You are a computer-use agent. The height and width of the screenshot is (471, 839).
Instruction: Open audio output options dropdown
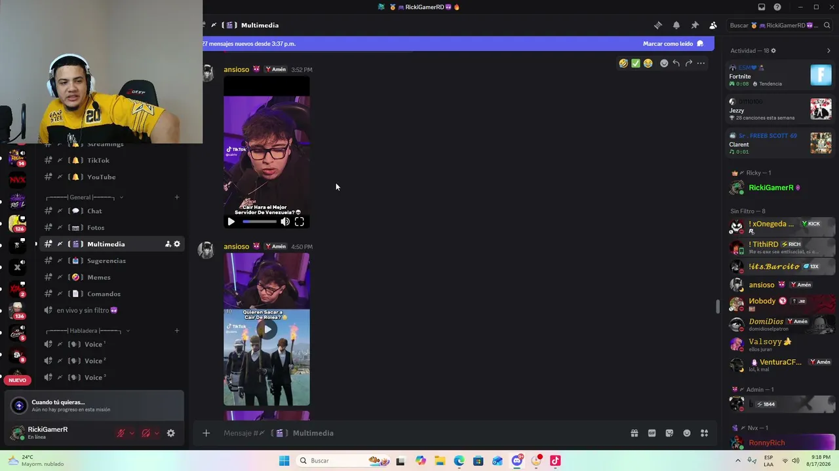point(157,433)
